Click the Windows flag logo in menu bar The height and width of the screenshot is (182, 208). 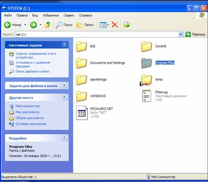[202, 15]
